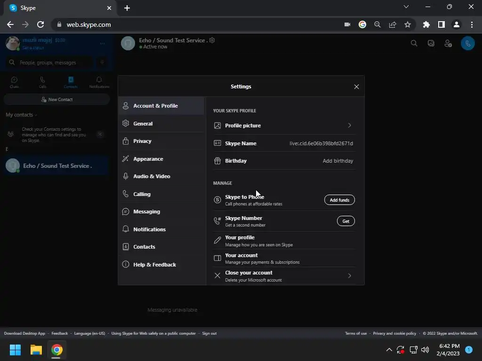
Task: Open conversation gallery icon
Action: (x=431, y=43)
